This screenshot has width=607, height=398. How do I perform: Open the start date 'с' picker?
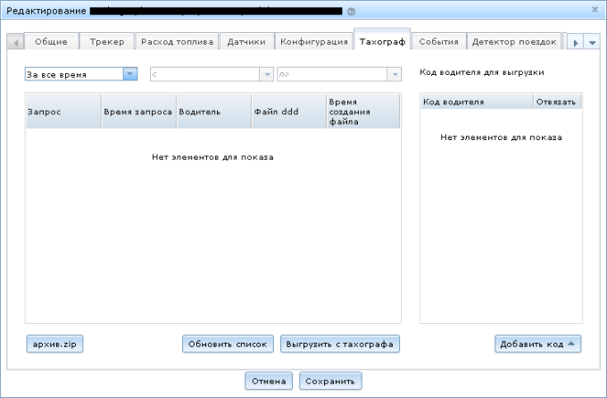coord(266,74)
